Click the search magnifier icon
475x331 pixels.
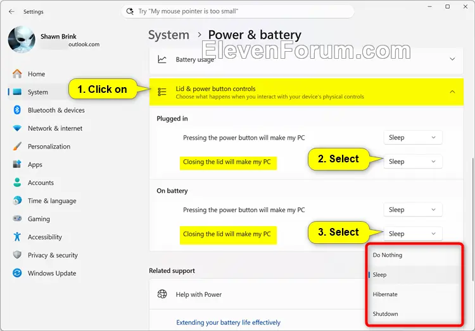coord(130,11)
